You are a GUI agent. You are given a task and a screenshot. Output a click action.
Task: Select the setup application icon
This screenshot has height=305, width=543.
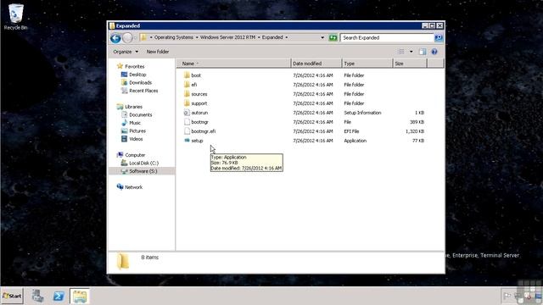coord(187,141)
